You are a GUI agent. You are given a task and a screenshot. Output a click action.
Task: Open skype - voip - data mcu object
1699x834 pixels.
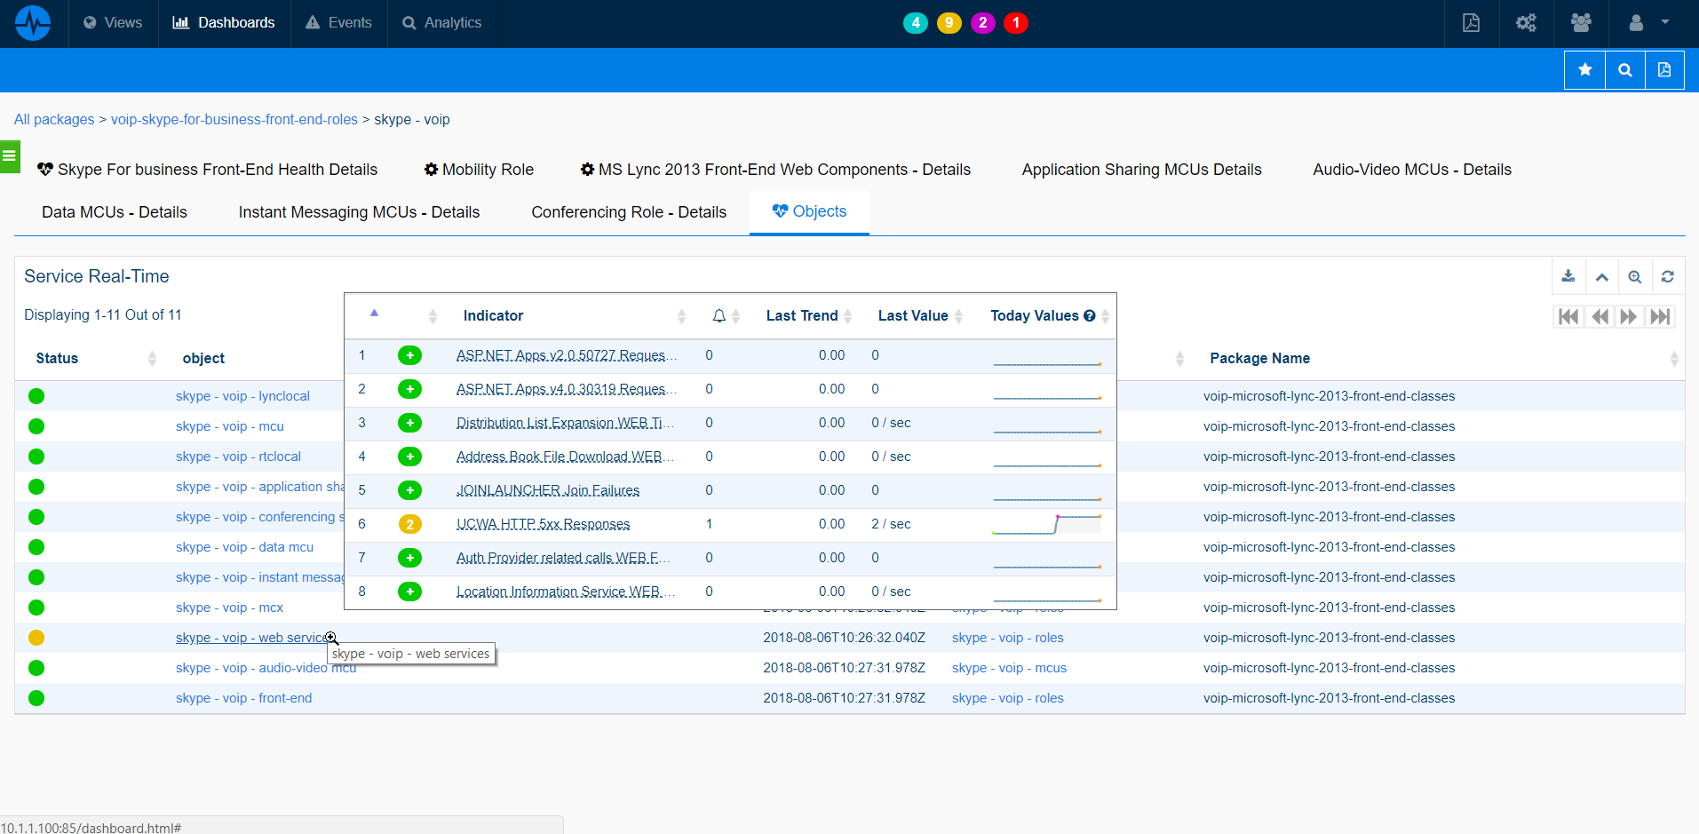tap(244, 547)
